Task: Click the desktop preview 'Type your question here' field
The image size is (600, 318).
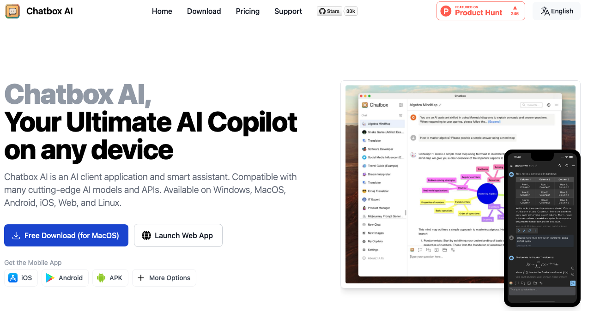Action: pos(455,257)
